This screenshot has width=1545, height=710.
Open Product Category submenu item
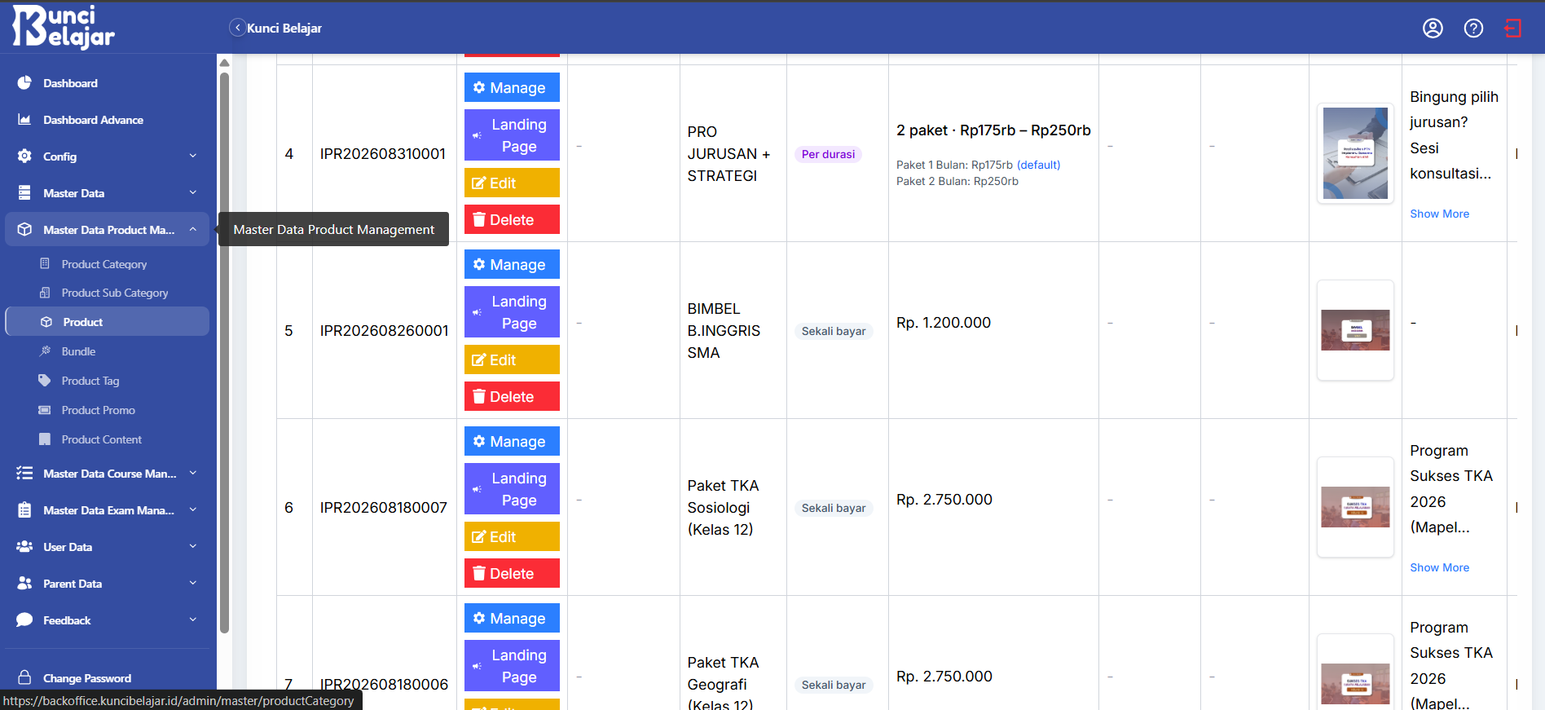(x=107, y=264)
